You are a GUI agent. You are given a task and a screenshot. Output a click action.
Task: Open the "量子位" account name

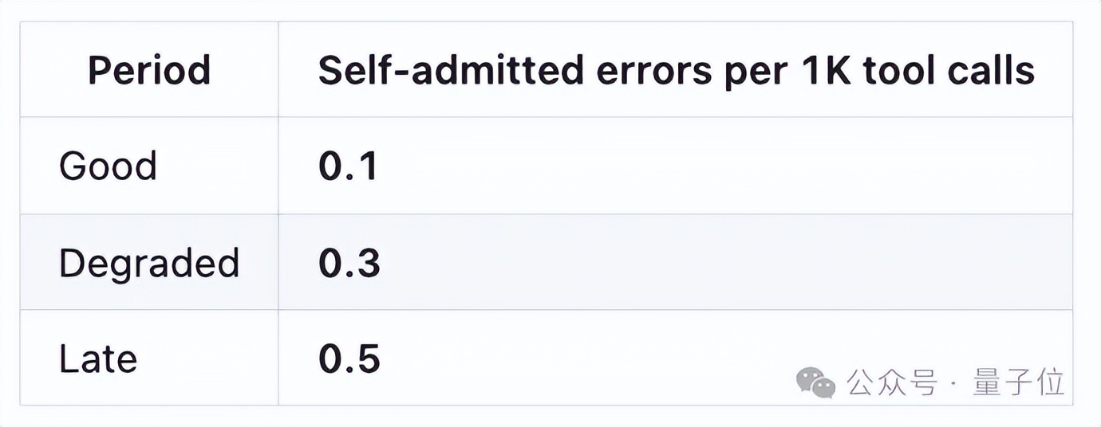pos(1019,383)
